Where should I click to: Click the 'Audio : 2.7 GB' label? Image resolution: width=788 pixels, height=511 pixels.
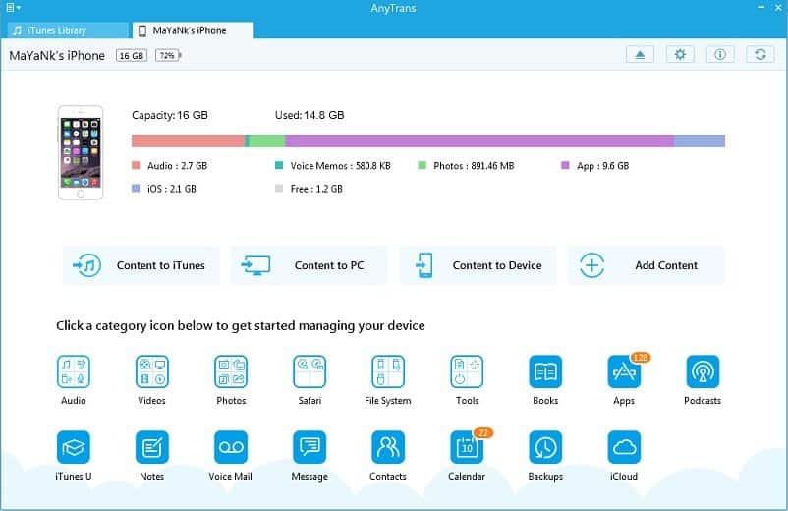click(x=178, y=166)
